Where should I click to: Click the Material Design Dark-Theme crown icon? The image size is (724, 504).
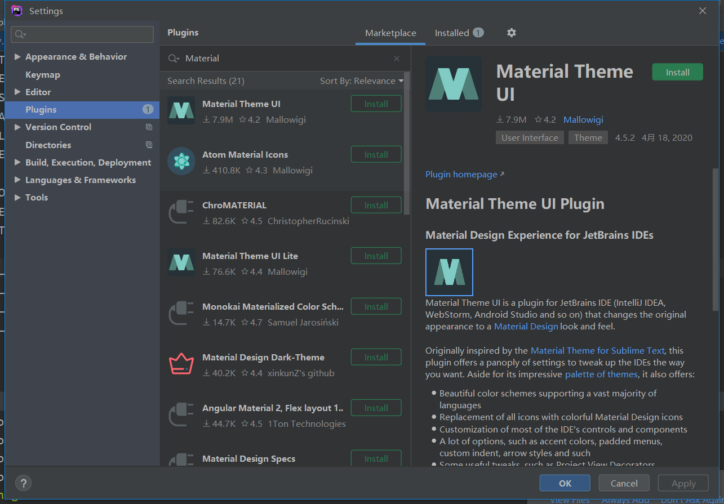pos(181,363)
